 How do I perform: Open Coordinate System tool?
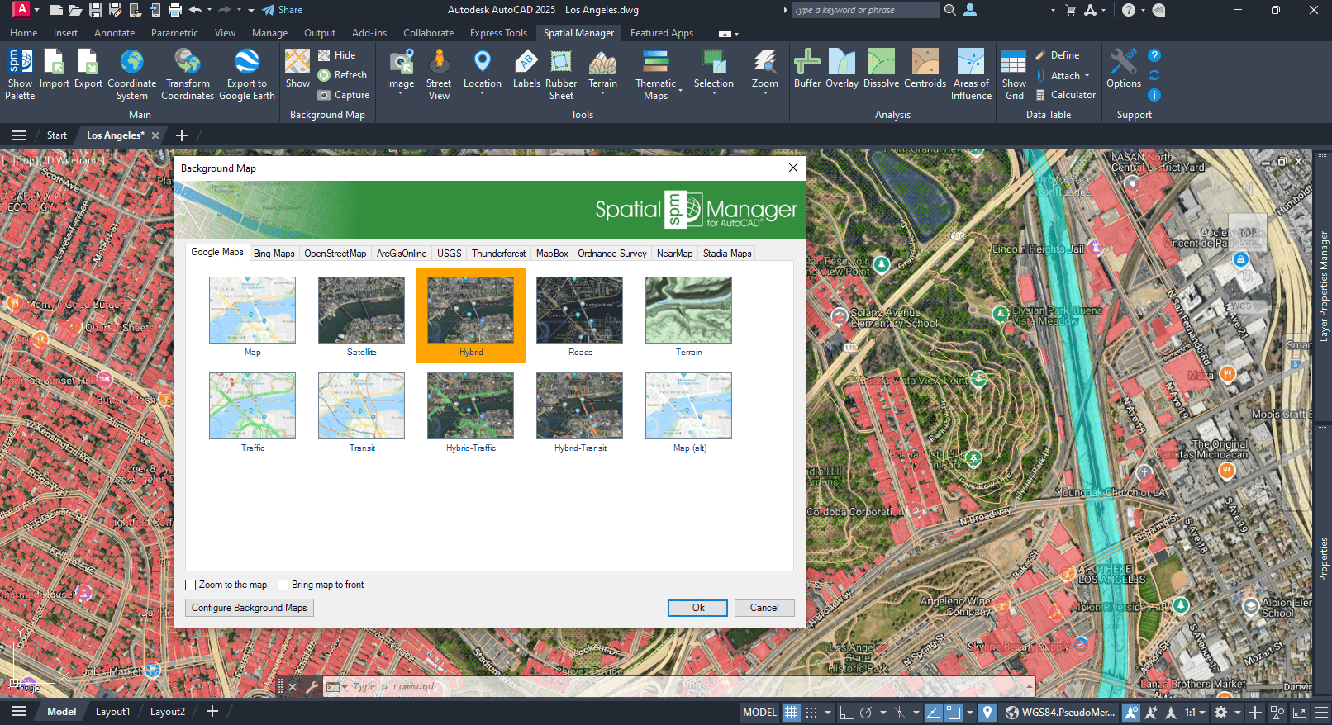[x=131, y=73]
